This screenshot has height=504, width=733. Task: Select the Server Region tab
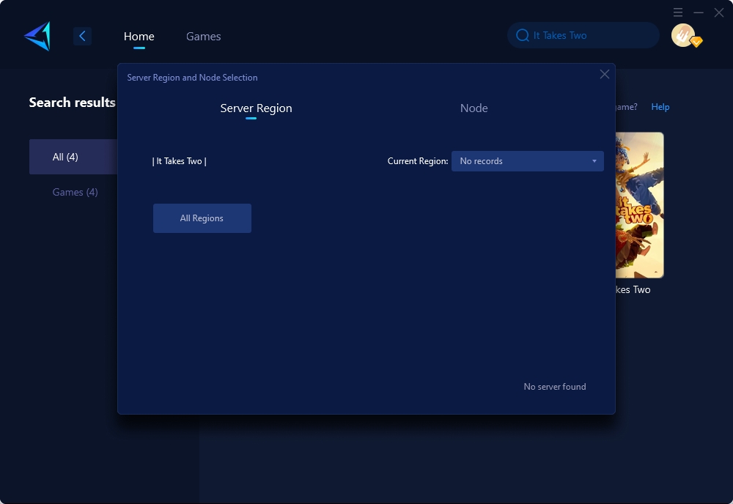[256, 108]
